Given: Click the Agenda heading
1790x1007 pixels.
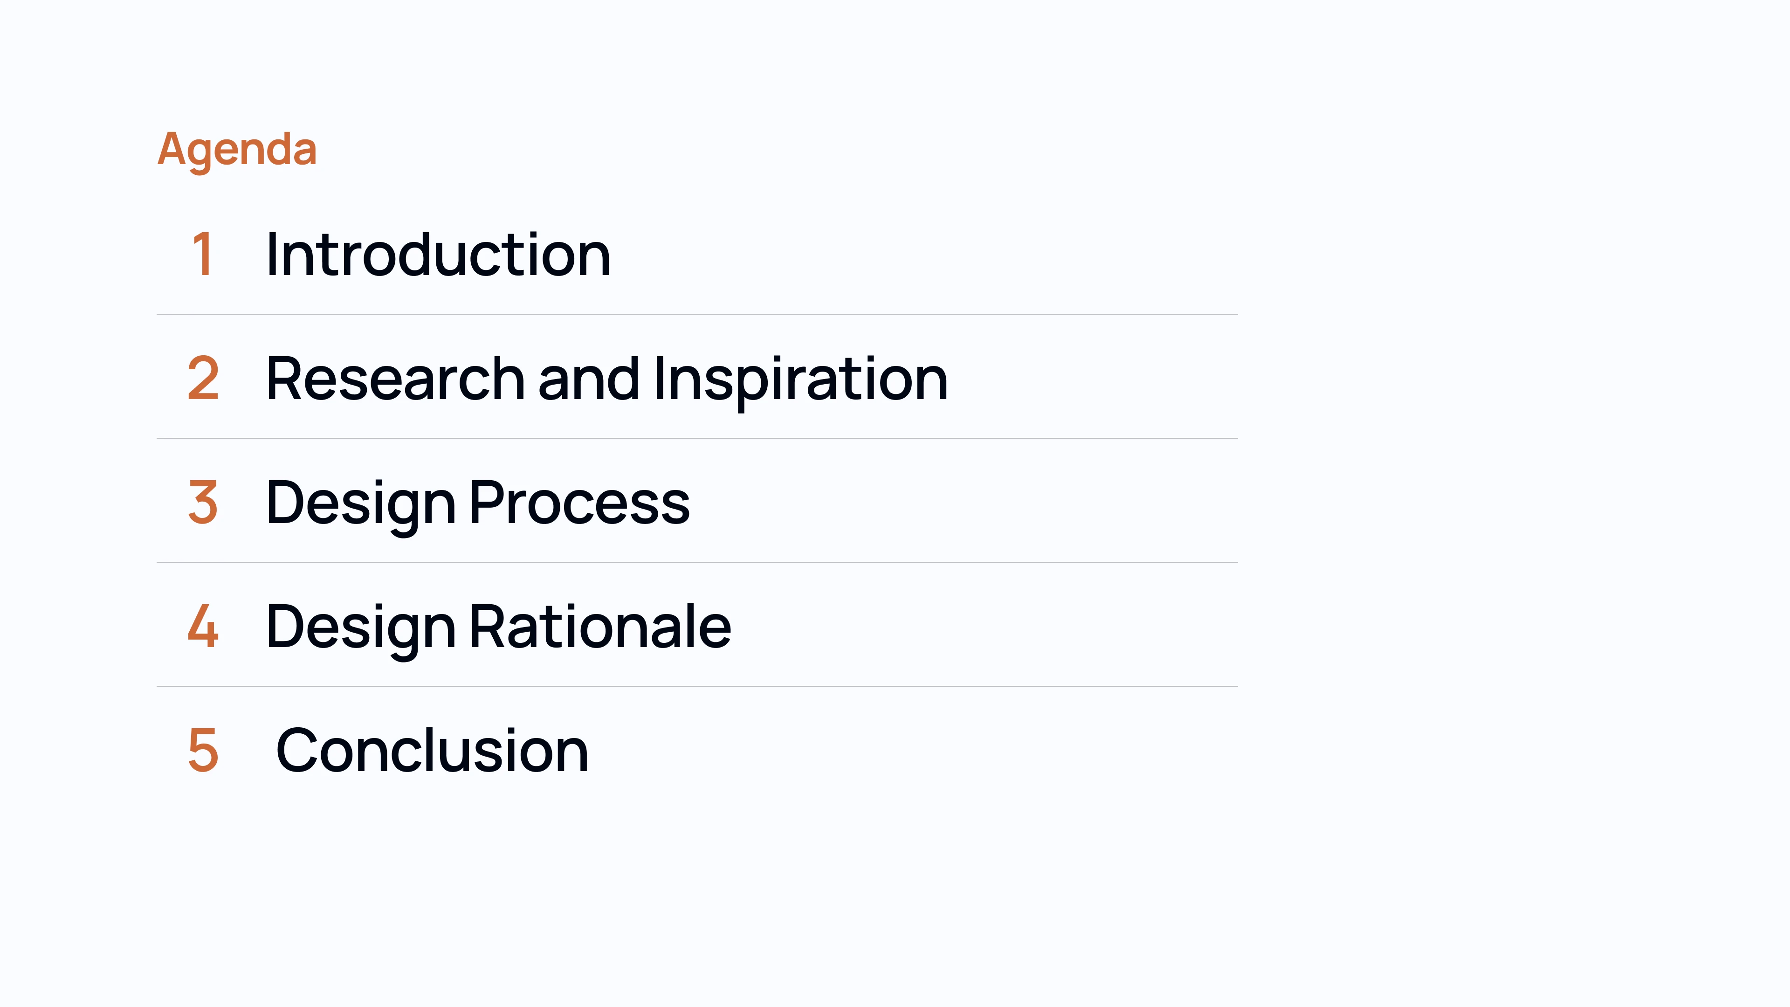Looking at the screenshot, I should [x=237, y=149].
